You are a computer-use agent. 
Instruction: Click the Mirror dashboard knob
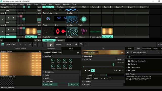(59, 66)
